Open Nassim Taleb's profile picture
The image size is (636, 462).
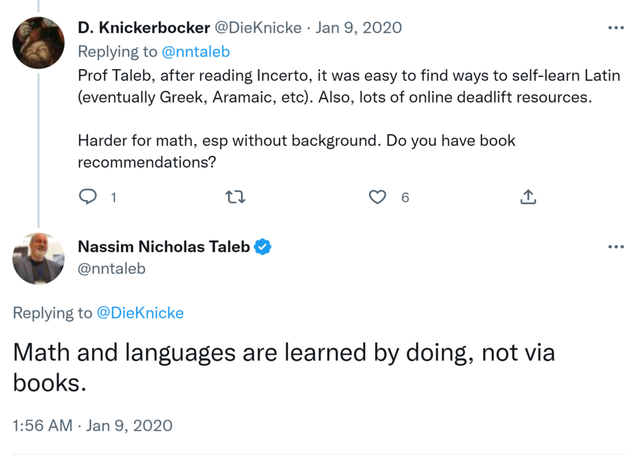point(39,258)
